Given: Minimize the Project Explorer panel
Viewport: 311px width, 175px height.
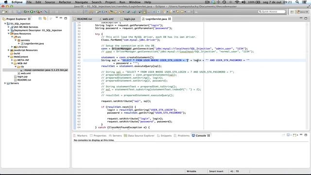Looking at the screenshot, I should pos(61,18).
